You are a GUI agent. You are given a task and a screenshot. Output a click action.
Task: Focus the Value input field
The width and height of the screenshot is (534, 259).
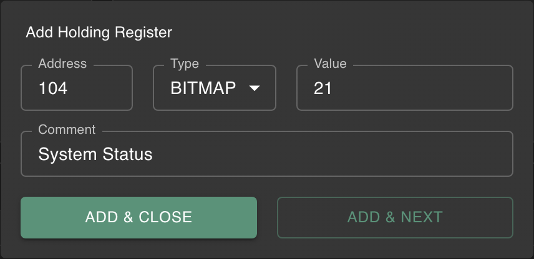(404, 88)
